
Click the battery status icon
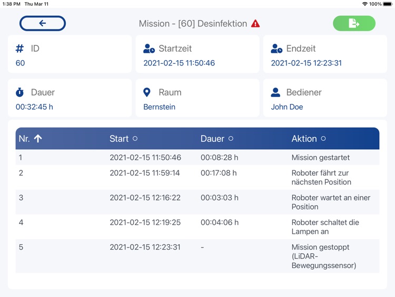point(388,4)
